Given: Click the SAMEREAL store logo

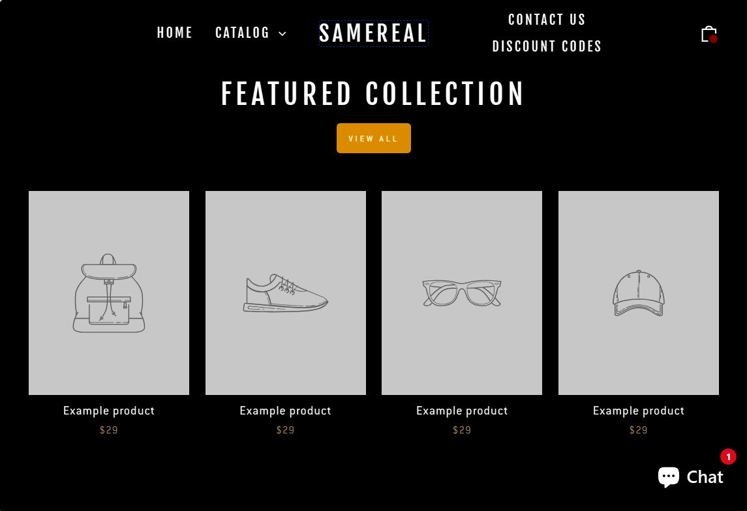Looking at the screenshot, I should pos(373,33).
